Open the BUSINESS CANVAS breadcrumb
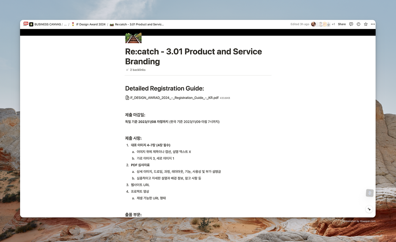This screenshot has height=242, width=396. (48, 24)
